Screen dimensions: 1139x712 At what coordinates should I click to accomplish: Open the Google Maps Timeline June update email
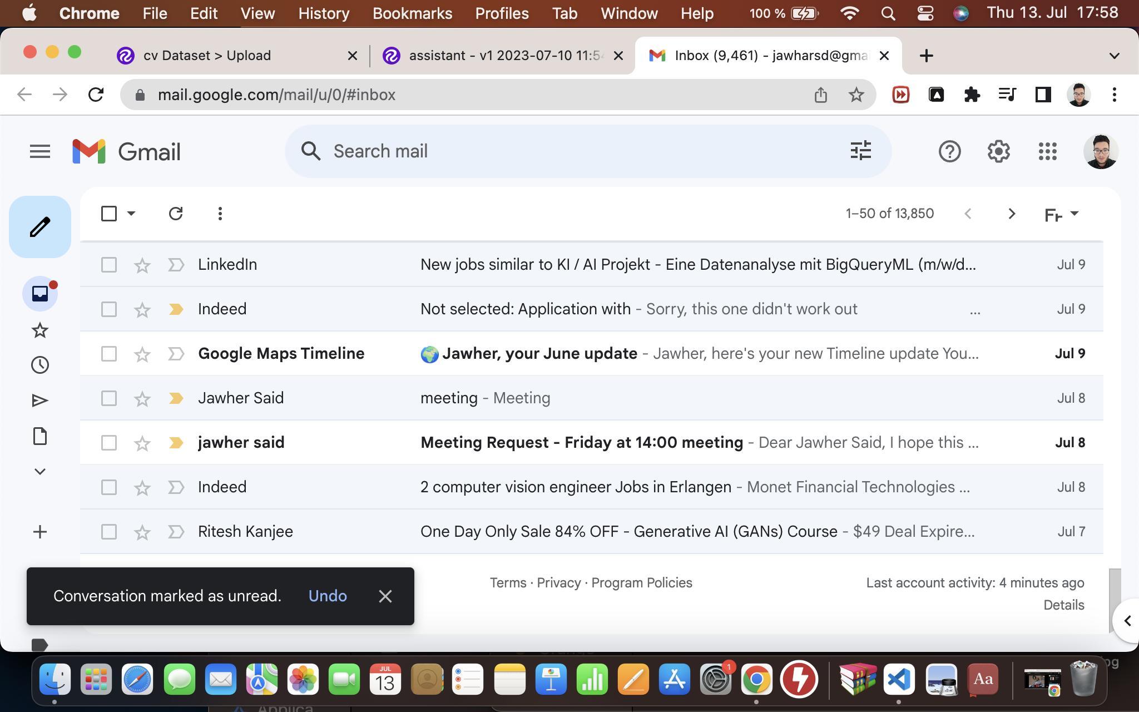tap(592, 354)
